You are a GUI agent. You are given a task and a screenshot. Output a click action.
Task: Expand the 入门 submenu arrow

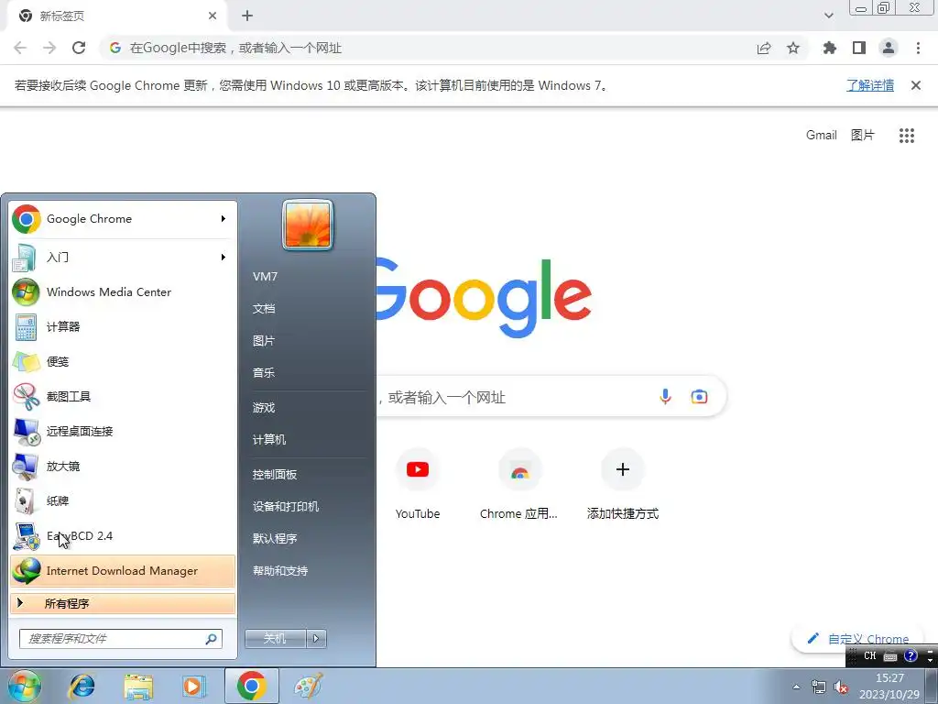pos(224,258)
